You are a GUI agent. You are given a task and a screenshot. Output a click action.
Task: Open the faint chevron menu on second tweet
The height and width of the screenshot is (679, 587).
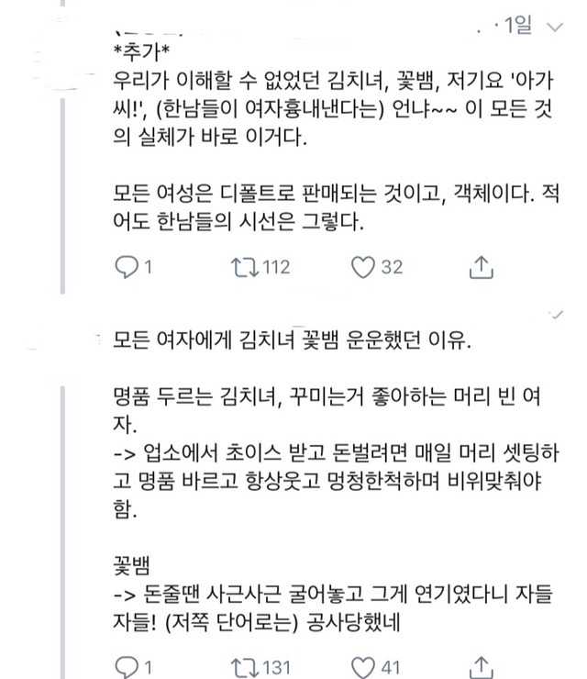click(553, 315)
